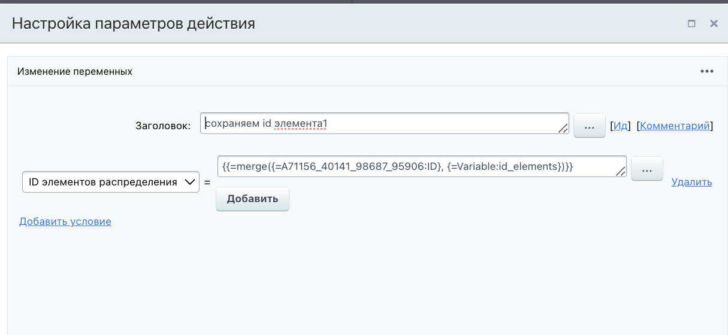Grab the resize grip of the merge expression field
The height and width of the screenshot is (335, 728).
[x=621, y=172]
